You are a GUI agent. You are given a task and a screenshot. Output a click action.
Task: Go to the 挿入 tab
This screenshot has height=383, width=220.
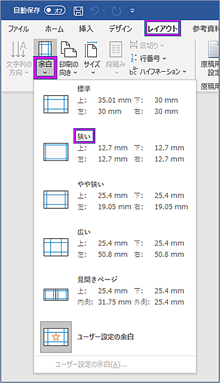[86, 29]
